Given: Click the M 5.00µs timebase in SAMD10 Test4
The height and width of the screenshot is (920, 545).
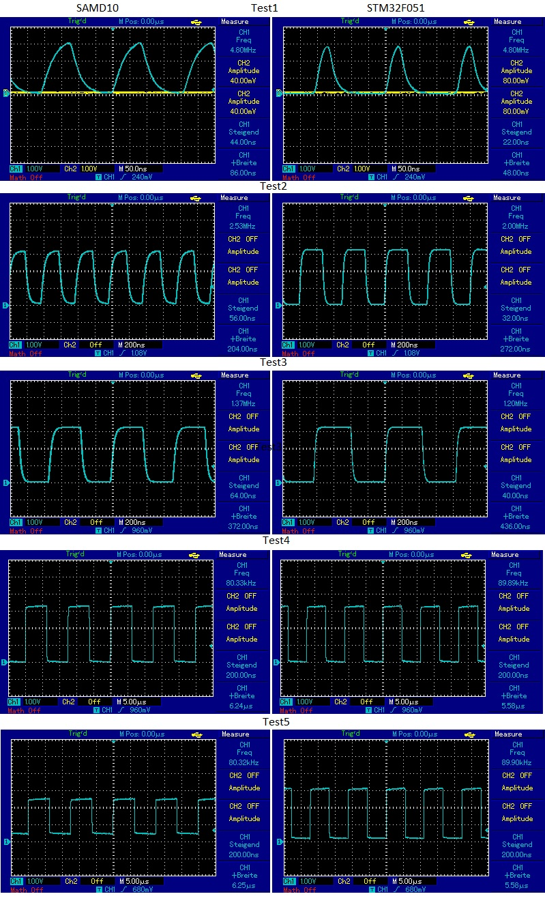Looking at the screenshot, I should pyautogui.click(x=132, y=702).
